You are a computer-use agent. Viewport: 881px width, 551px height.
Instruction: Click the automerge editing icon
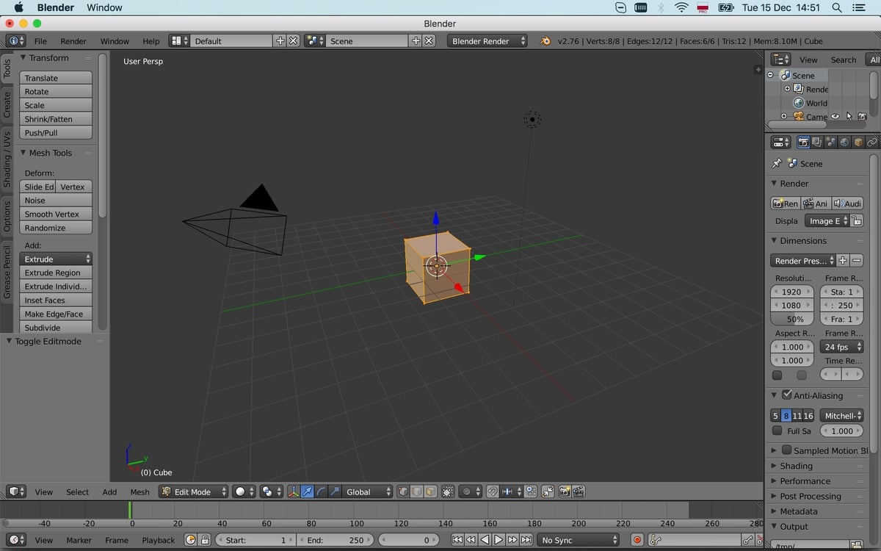[547, 491]
